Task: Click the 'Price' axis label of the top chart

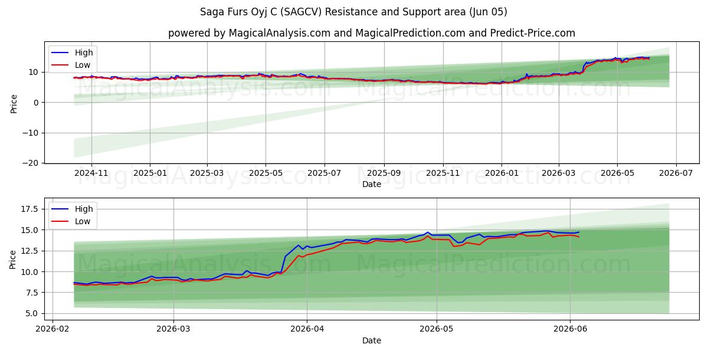Action: pos(14,103)
